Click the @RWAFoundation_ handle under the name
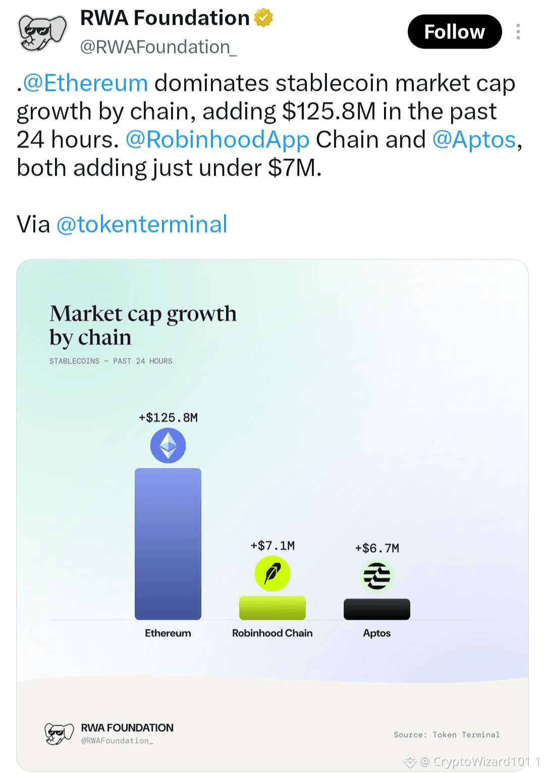Screen dimensions: 545x774 [x=158, y=47]
